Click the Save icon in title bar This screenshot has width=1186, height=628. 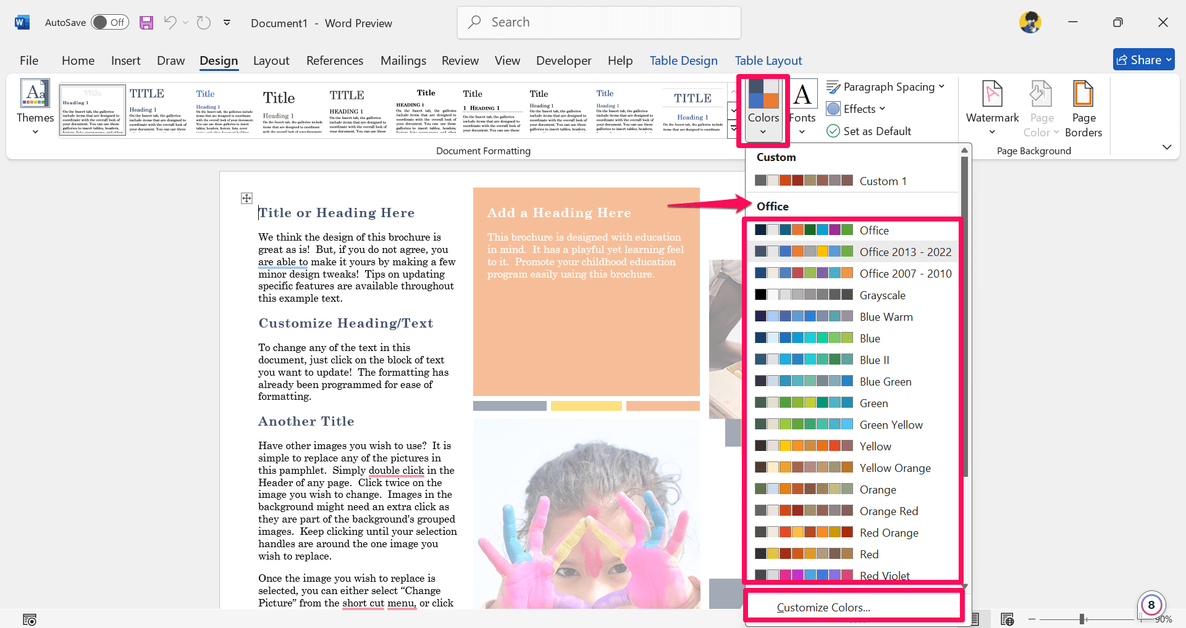tap(146, 23)
